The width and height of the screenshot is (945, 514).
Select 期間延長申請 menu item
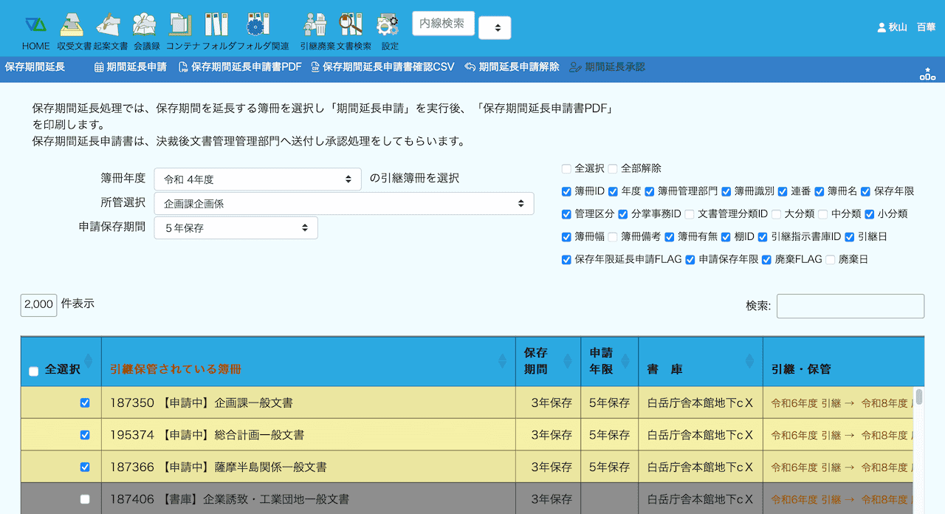130,67
